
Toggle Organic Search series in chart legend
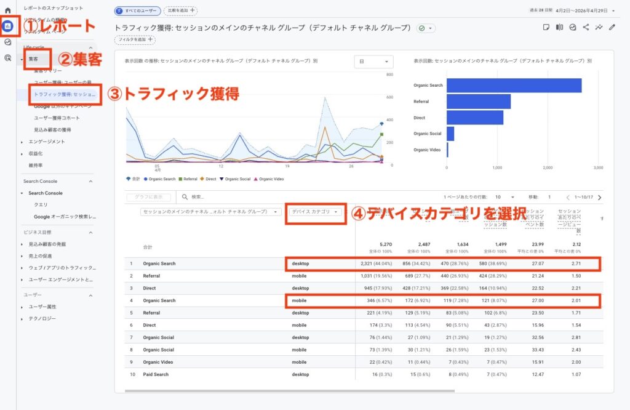pos(159,179)
